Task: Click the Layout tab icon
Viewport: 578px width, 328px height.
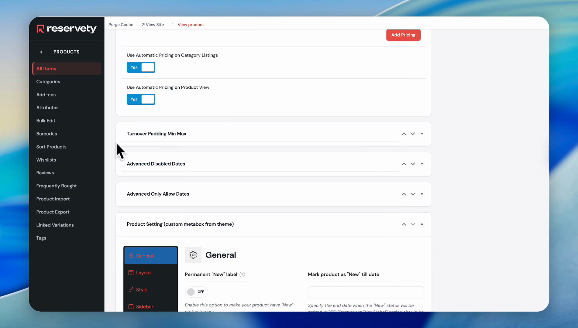Action: click(131, 273)
